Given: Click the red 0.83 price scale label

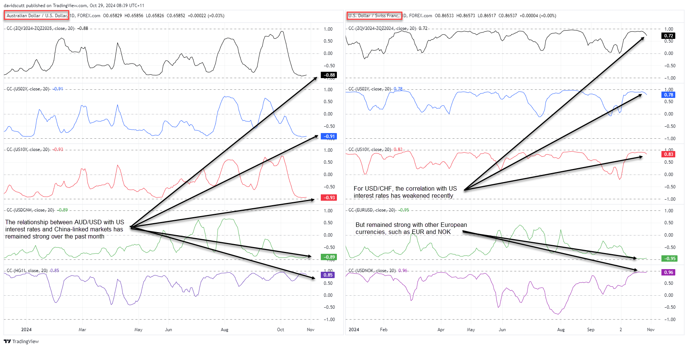Looking at the screenshot, I should [669, 154].
